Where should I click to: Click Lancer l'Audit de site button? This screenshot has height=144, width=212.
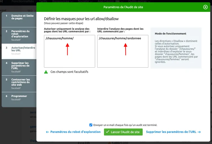pyautogui.click(x=123, y=132)
